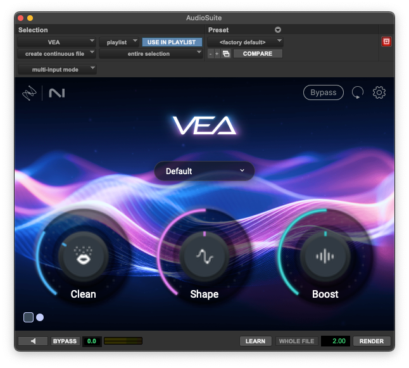409x368 pixels.
Task: Open the entire selection menu
Action: [x=151, y=54]
